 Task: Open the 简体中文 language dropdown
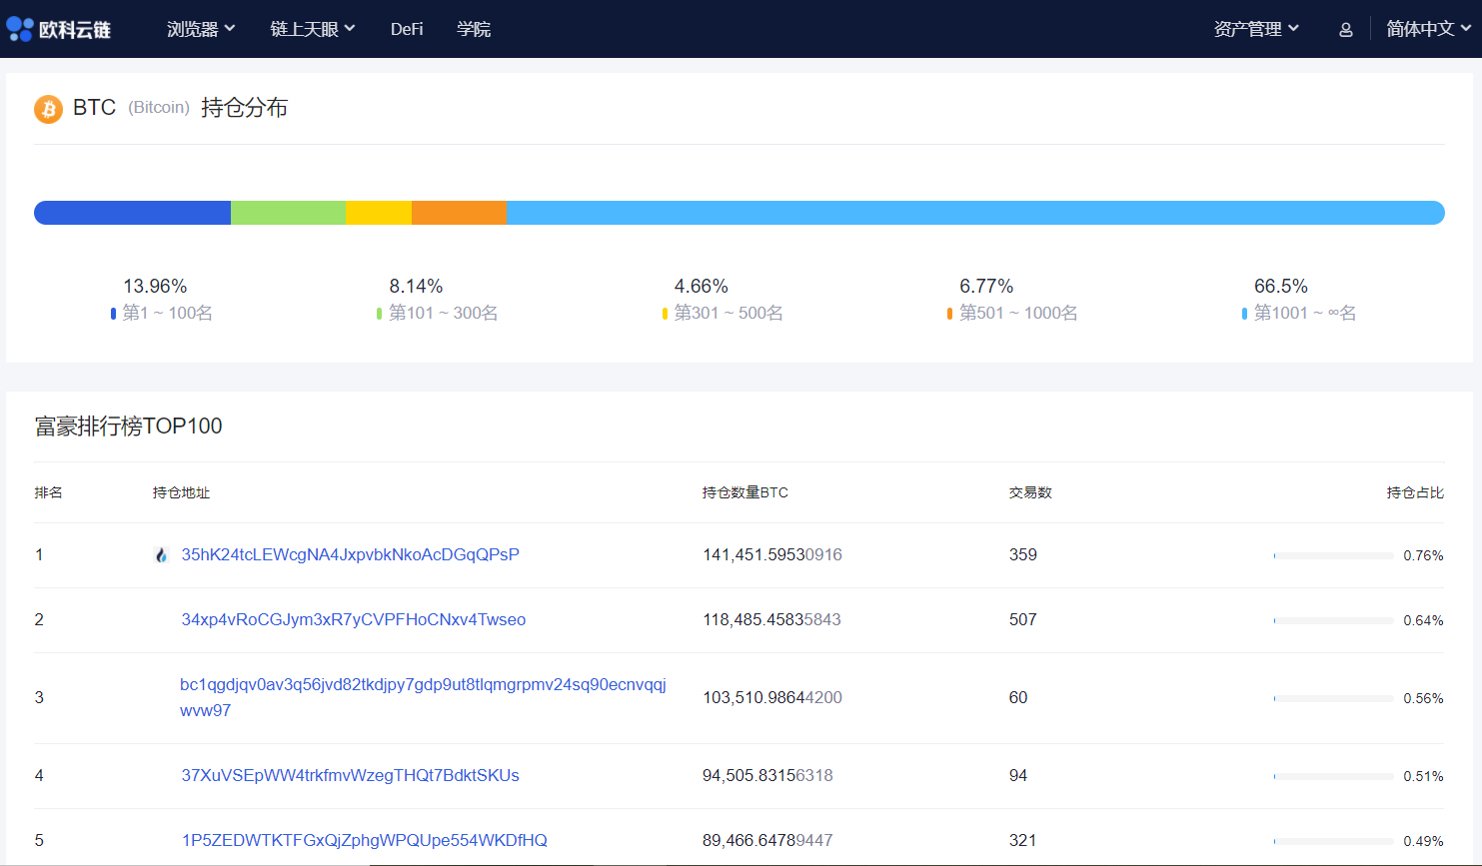1429,29
